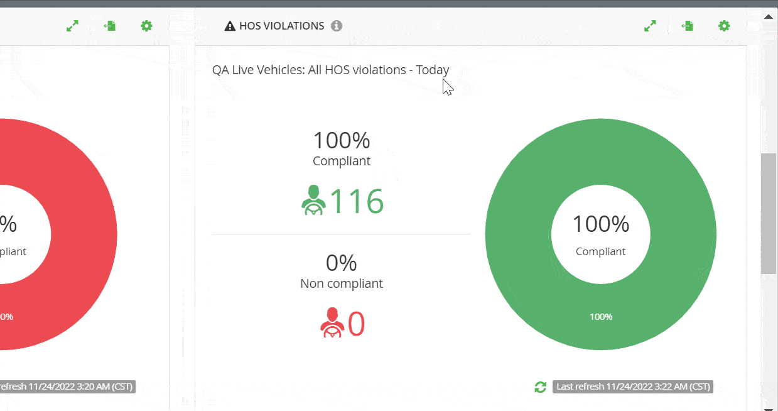Click the vertical scrollbar thumb
This screenshot has width=778, height=411.
coord(769,214)
